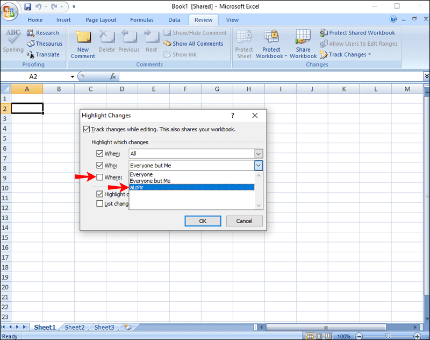Screen dimensions: 430x340
Task: Toggle Highlight changes on screen checkbox
Action: (99, 194)
